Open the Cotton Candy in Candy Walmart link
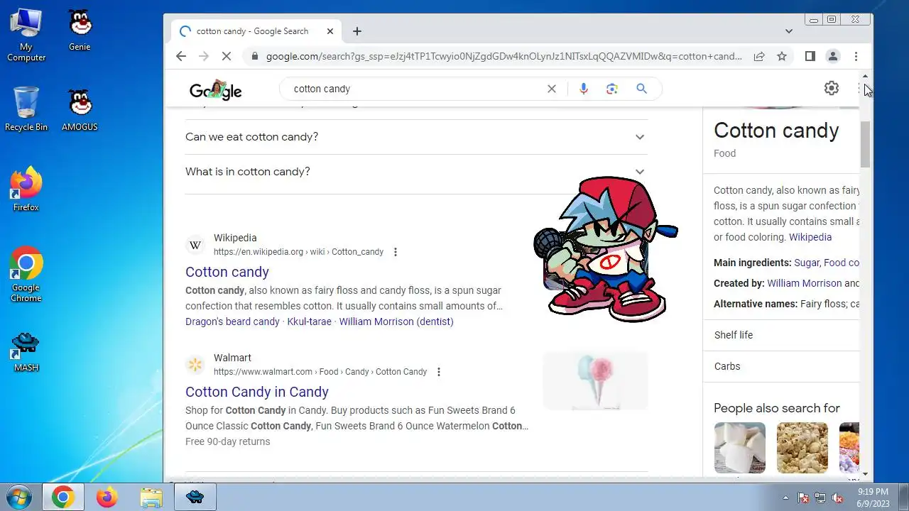The width and height of the screenshot is (909, 511). [x=257, y=392]
